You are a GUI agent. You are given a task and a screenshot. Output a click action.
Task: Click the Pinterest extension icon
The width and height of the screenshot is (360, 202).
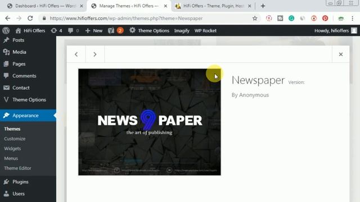325,19
